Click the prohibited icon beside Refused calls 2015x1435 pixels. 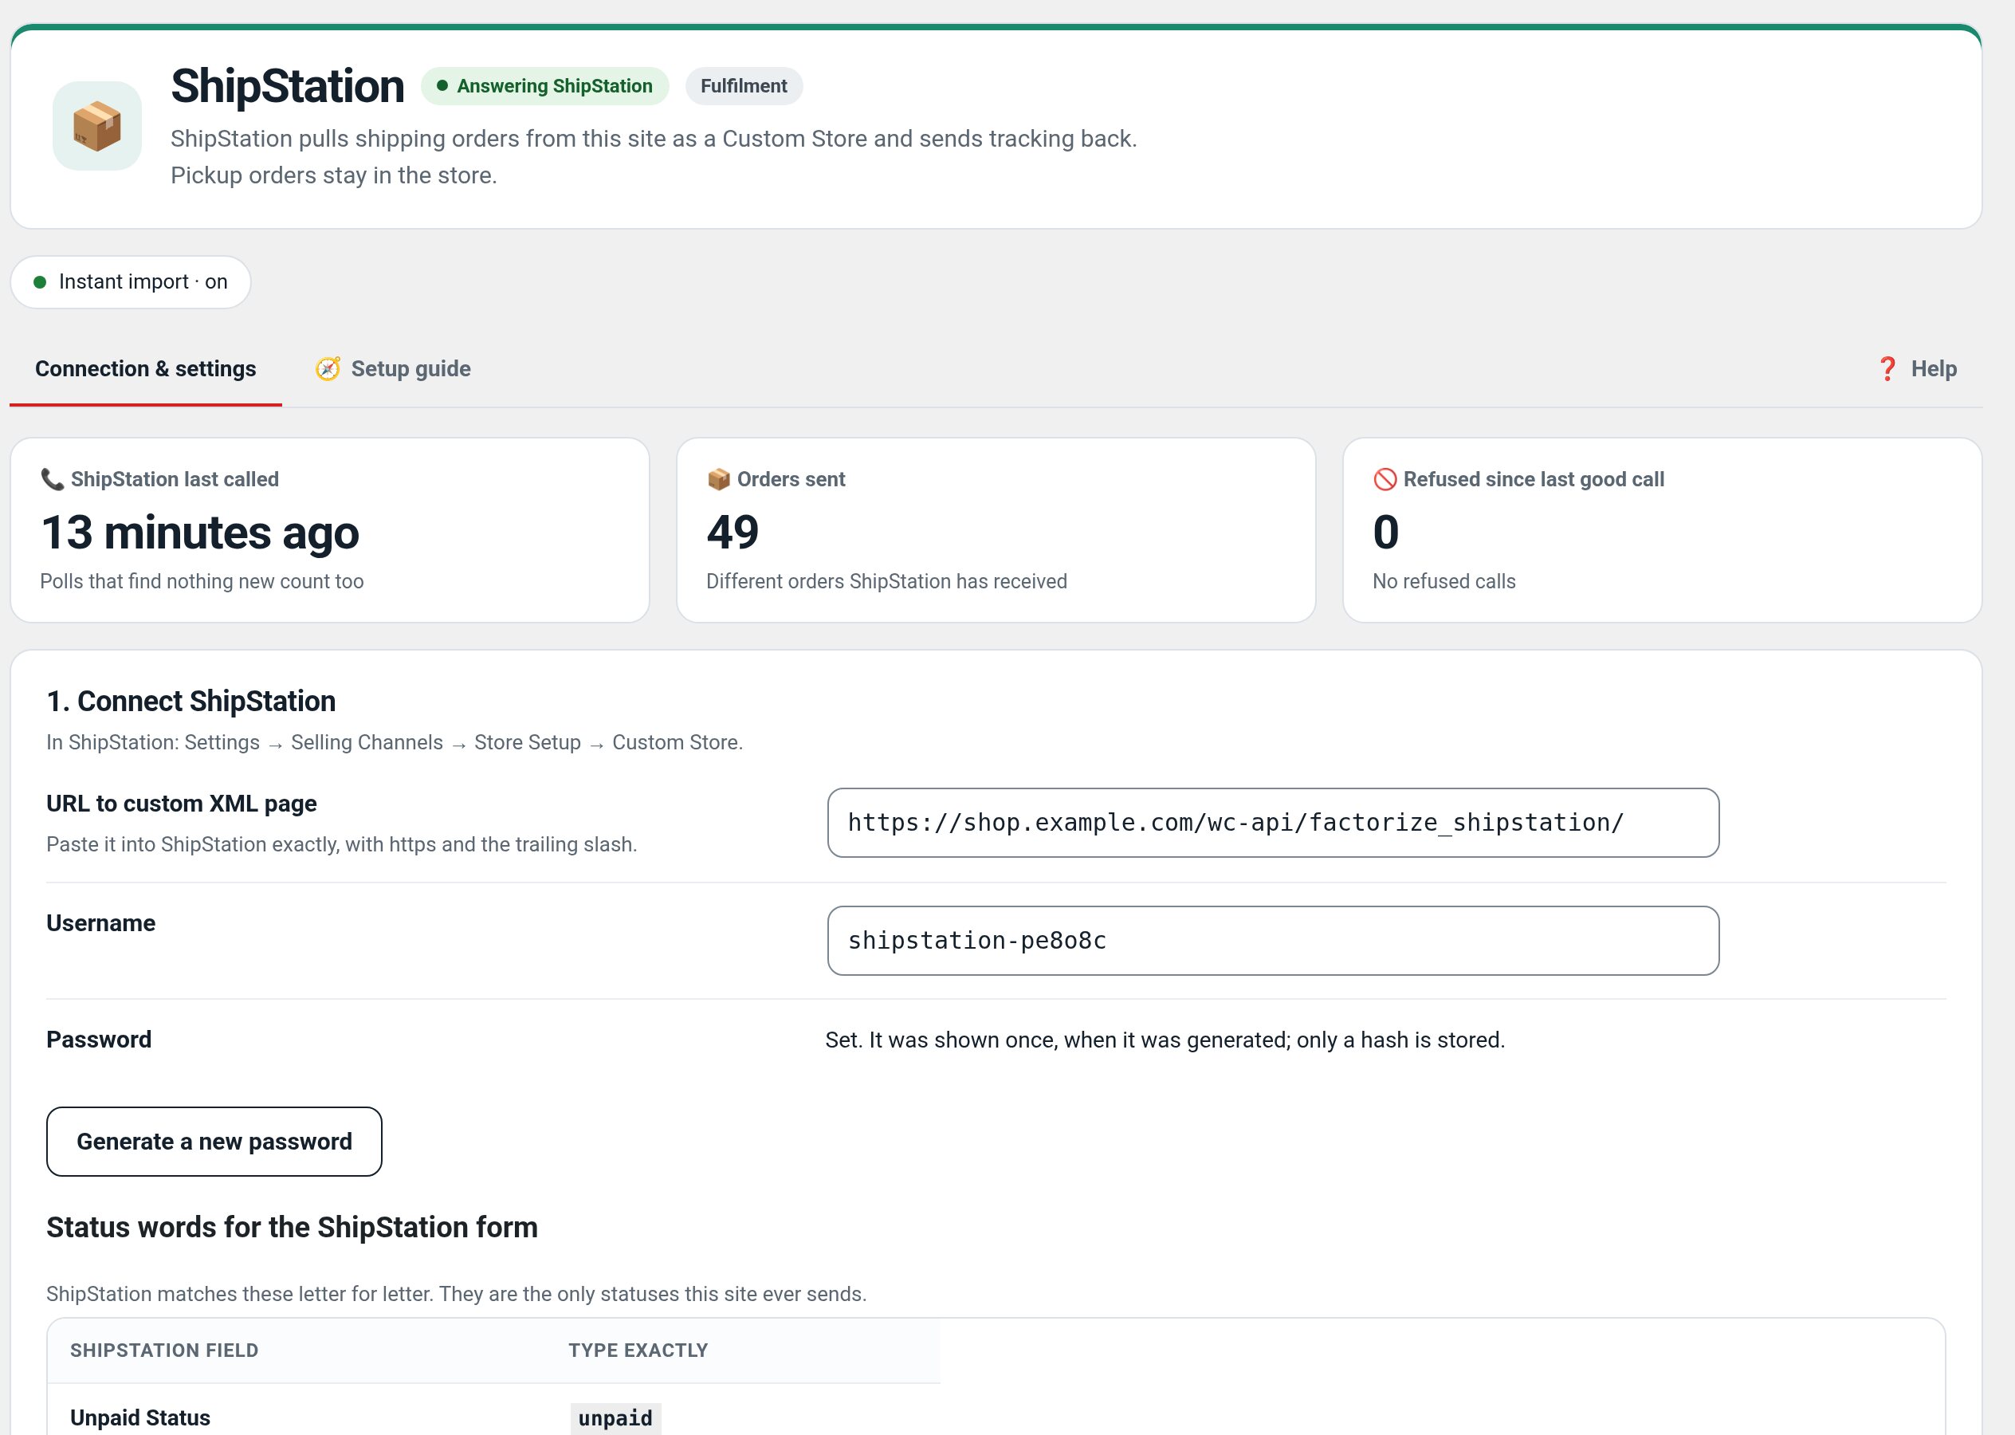(x=1385, y=480)
